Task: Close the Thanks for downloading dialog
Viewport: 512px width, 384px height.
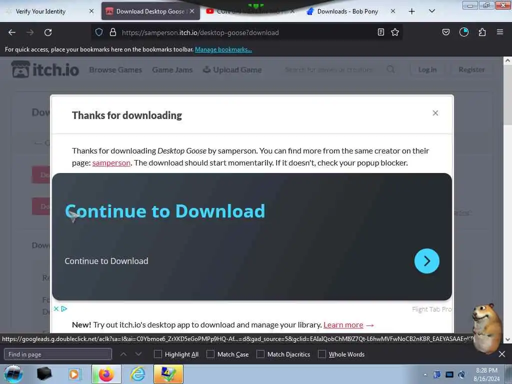Action: [x=435, y=113]
